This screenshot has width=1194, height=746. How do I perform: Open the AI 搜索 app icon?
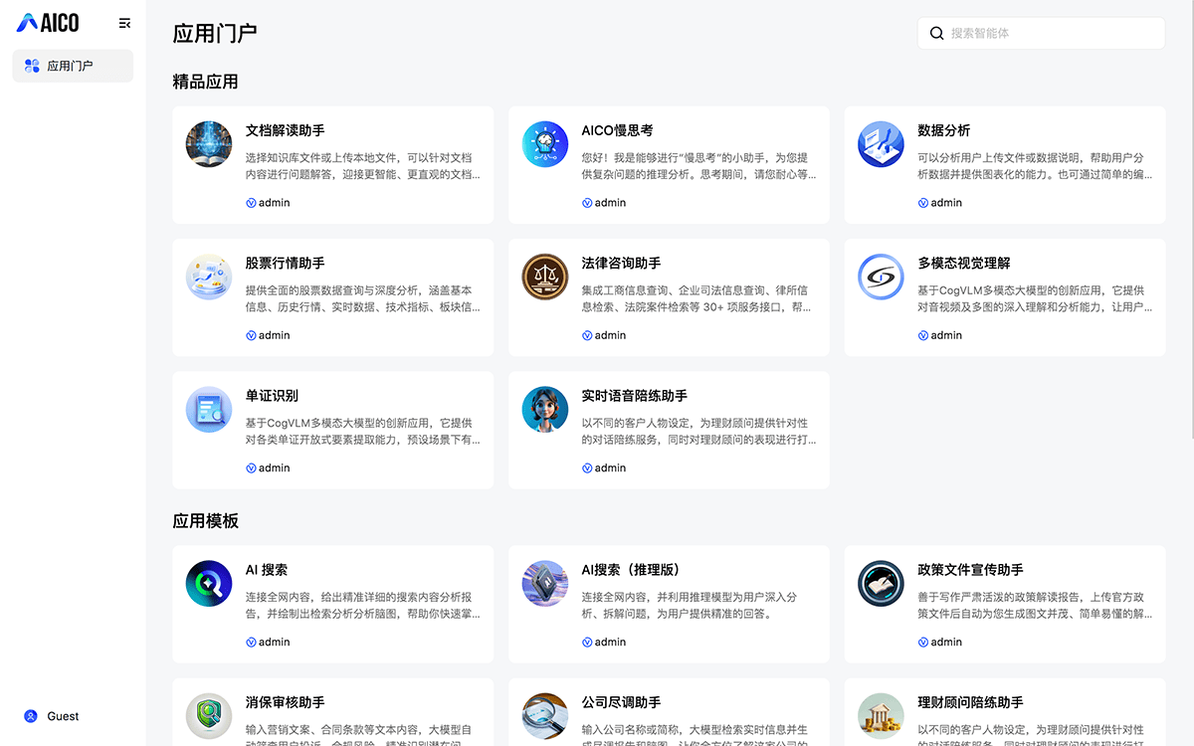209,583
